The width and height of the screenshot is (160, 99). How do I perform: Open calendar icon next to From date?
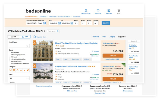click(59, 23)
